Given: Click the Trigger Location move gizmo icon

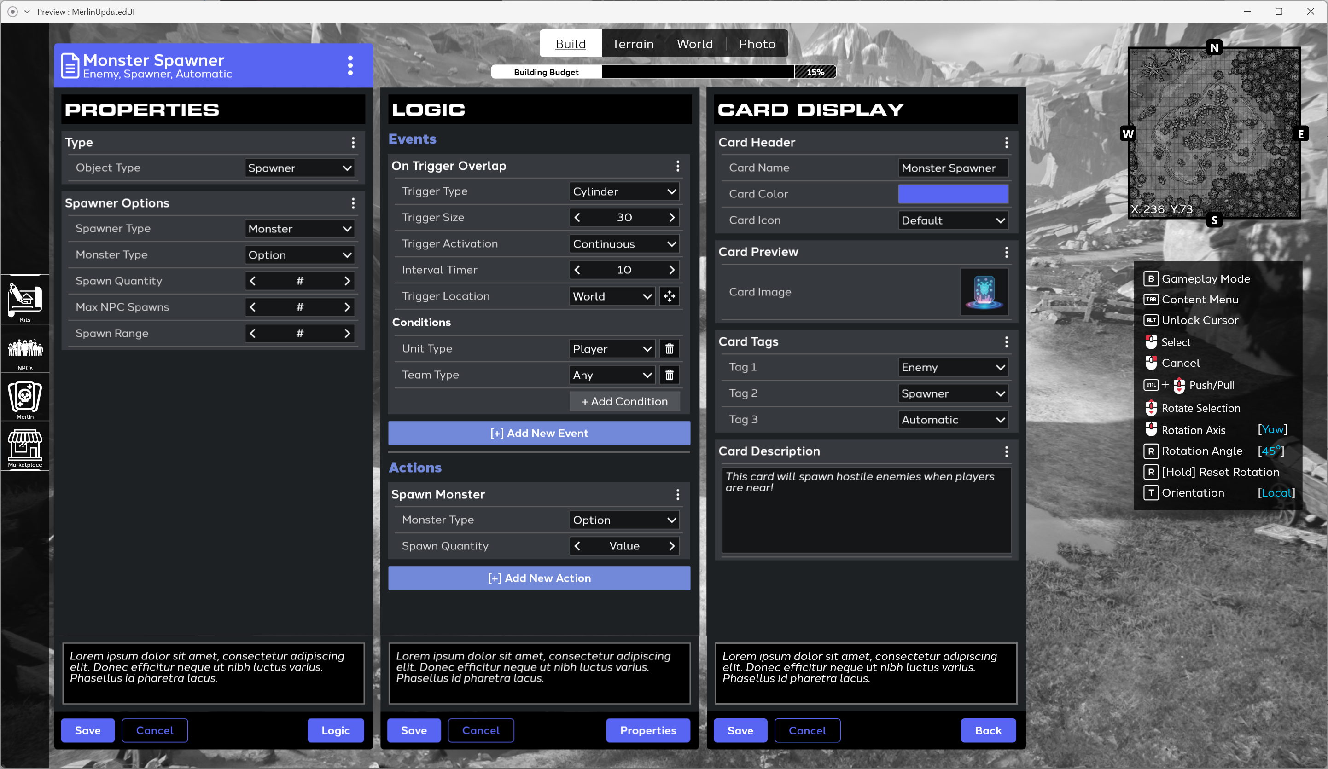Looking at the screenshot, I should click(669, 296).
